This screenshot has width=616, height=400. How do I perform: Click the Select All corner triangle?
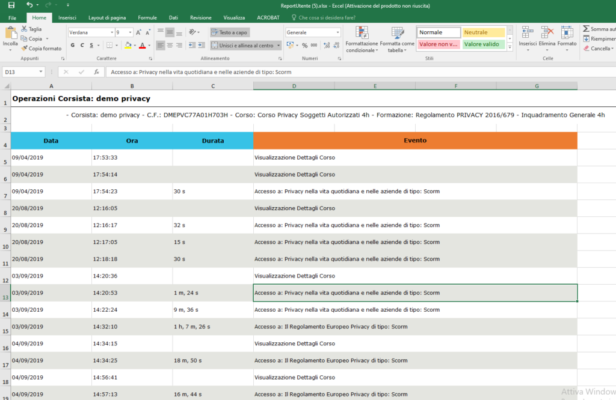pos(5,86)
